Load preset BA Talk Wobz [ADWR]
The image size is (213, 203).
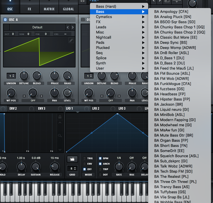tap(180, 166)
